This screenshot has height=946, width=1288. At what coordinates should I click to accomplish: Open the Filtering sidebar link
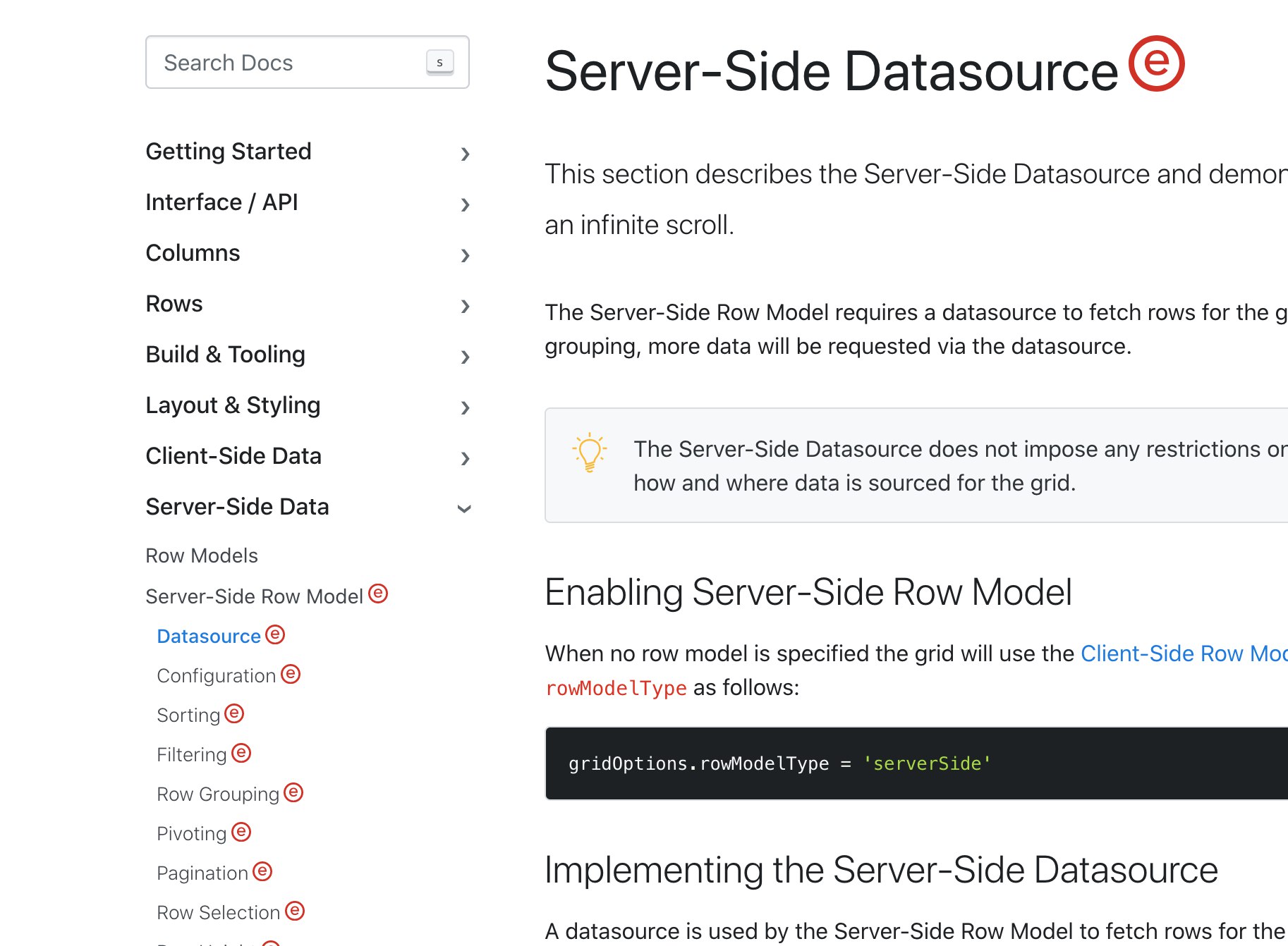pos(191,754)
